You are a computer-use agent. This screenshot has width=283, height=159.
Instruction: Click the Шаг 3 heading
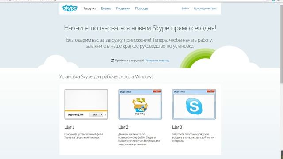(x=177, y=127)
